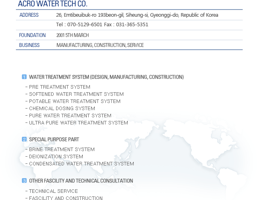Select the address text with Siheung-si, Gyeonggi-do

(x=137, y=15)
